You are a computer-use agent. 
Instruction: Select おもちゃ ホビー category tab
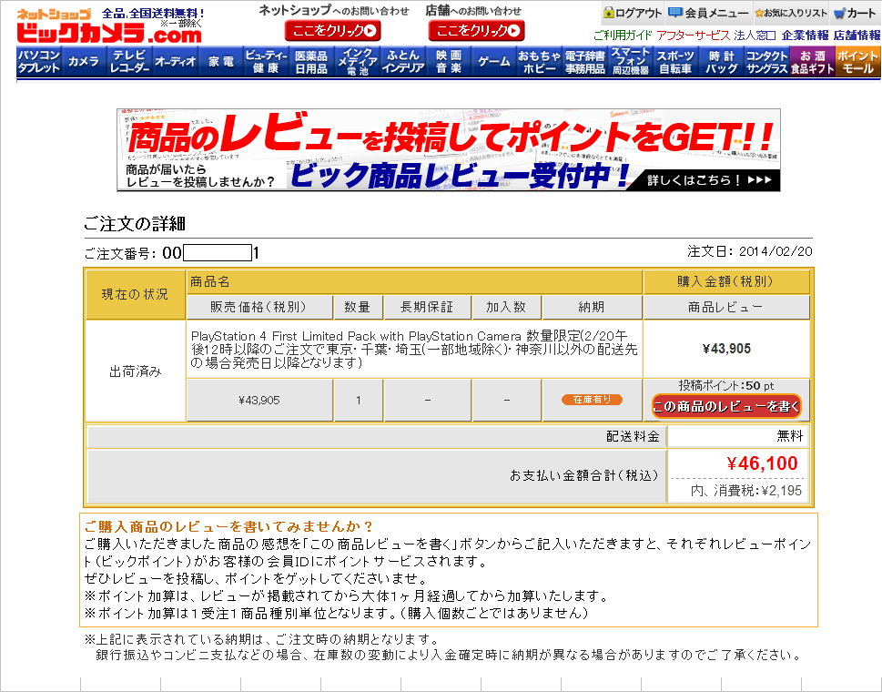(x=540, y=61)
